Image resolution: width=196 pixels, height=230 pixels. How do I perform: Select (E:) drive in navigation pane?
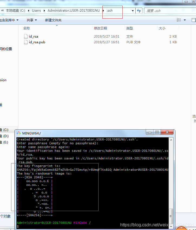pos(4,142)
